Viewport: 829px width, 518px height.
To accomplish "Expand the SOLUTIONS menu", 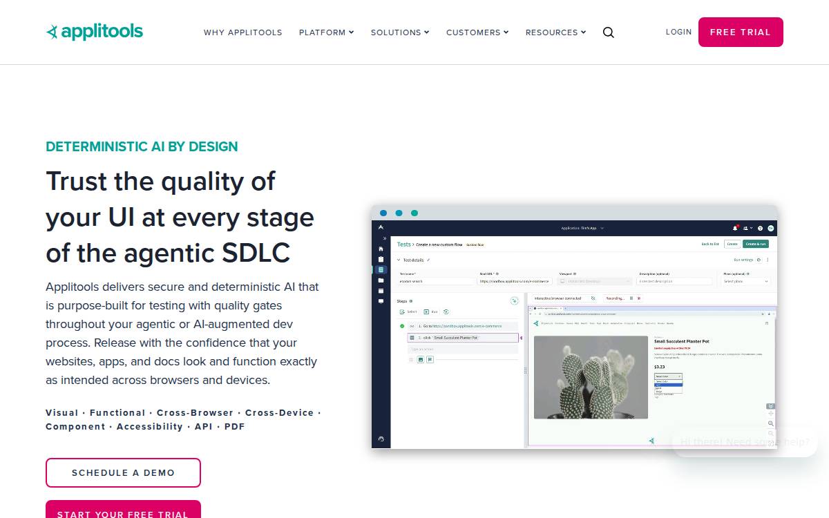I will pos(400,32).
